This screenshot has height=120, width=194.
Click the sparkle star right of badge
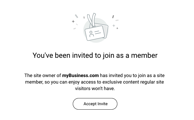click(x=114, y=26)
